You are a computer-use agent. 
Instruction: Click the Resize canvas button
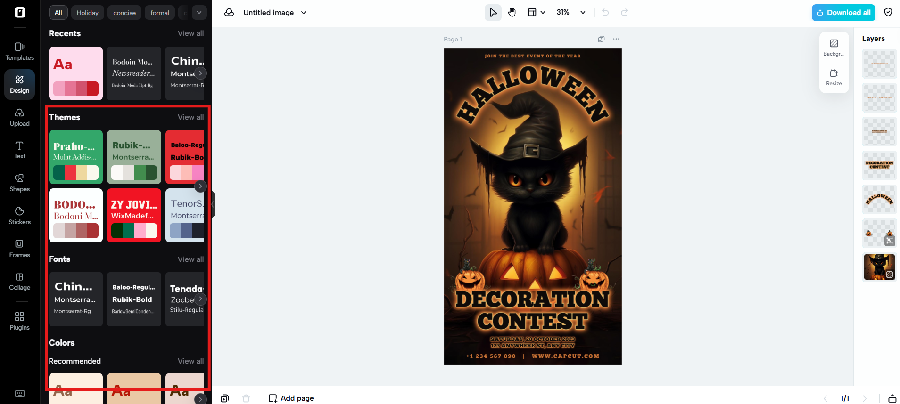pos(834,77)
